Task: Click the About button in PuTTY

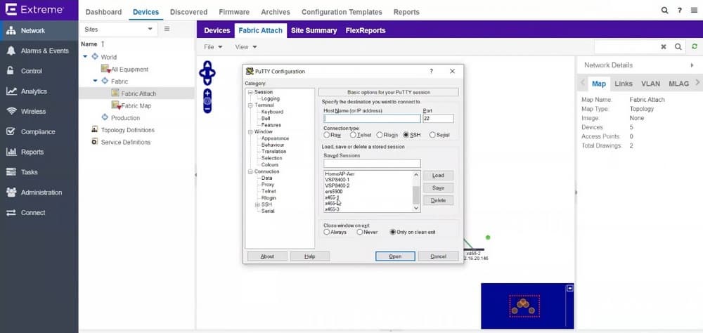Action: coord(267,256)
